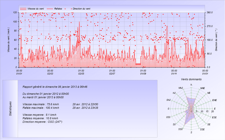Image resolution: width=225 pixels, height=140 pixels.
Task: Select the SSO label on wind rose
Action: click(x=180, y=129)
